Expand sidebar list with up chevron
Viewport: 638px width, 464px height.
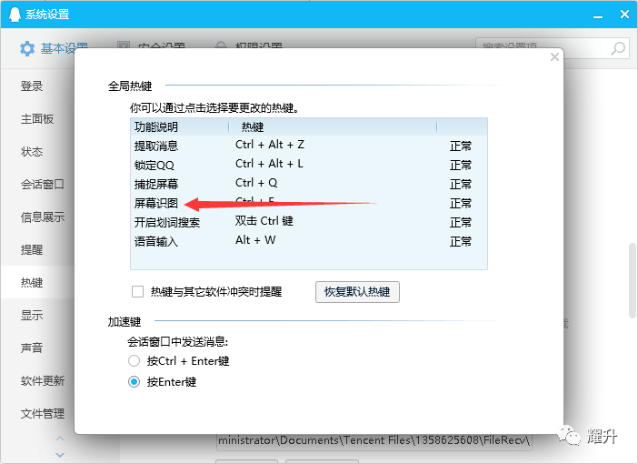[60, 439]
